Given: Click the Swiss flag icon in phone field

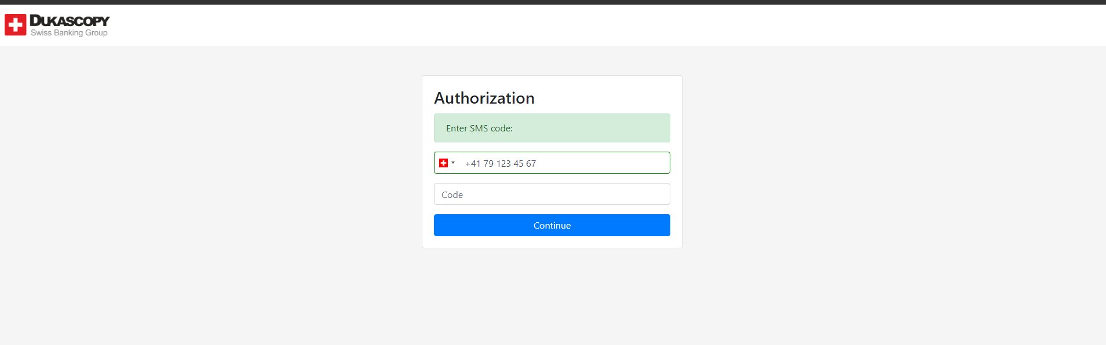Looking at the screenshot, I should [443, 163].
